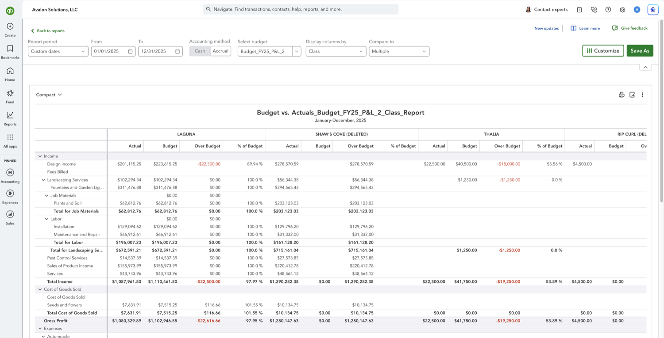This screenshot has height=338, width=664.
Task: Open the Create plus icon in sidebar
Action: click(x=10, y=27)
